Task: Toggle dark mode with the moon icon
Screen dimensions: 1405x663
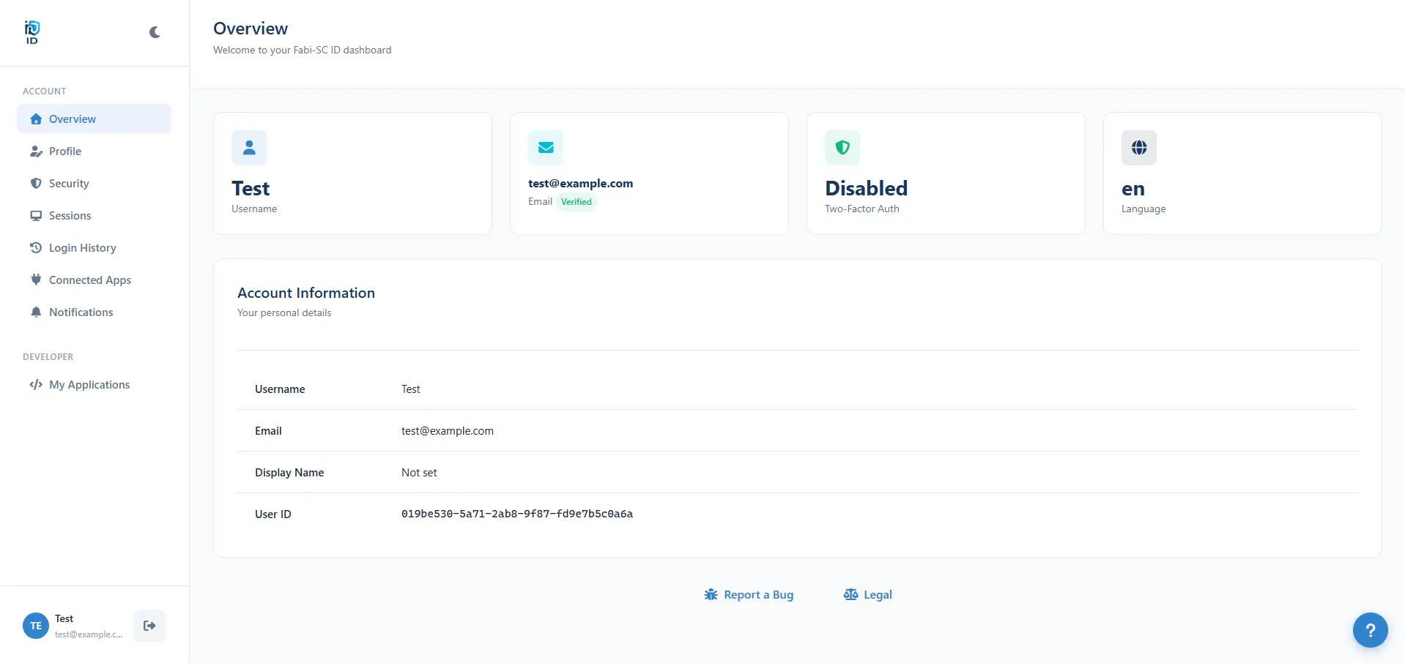Action: (x=155, y=32)
